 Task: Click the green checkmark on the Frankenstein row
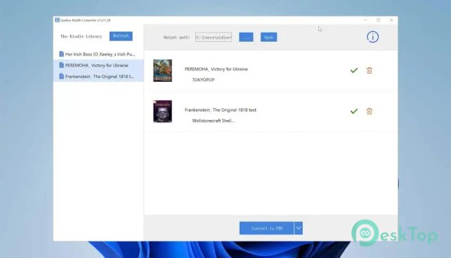[354, 111]
